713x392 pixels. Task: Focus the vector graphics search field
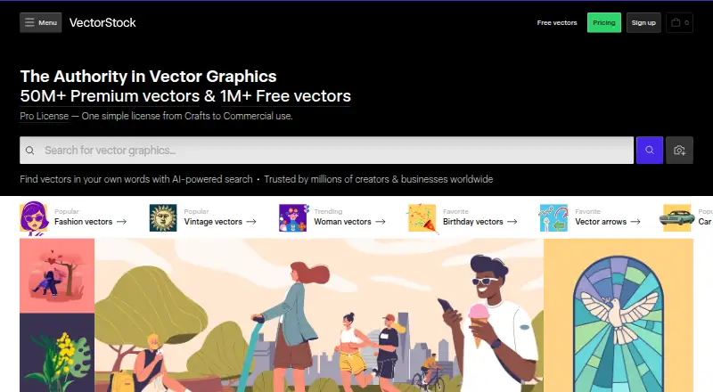click(x=326, y=150)
